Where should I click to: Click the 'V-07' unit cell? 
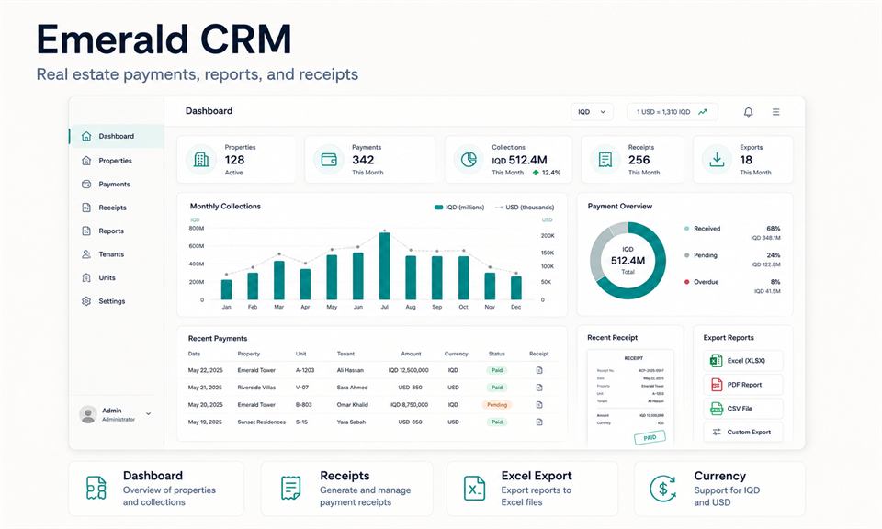point(302,388)
